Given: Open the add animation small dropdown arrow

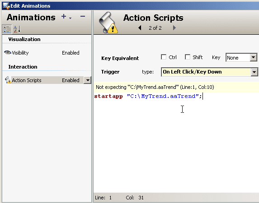Looking at the screenshot, I should [71, 18].
